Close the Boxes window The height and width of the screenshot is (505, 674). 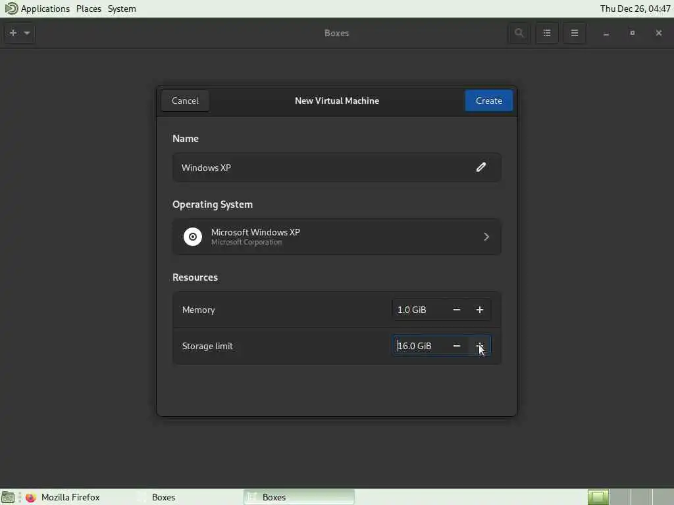pos(658,33)
